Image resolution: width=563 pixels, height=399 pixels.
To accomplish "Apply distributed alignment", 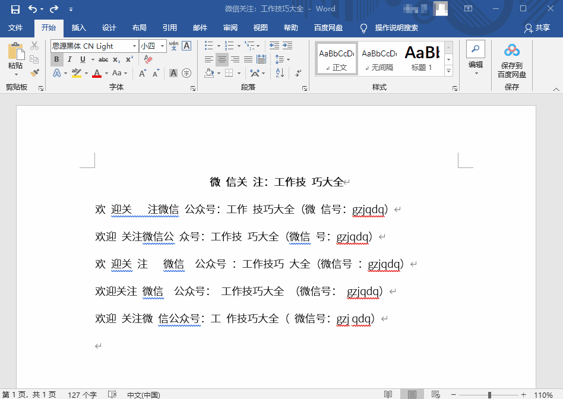I will [x=261, y=59].
